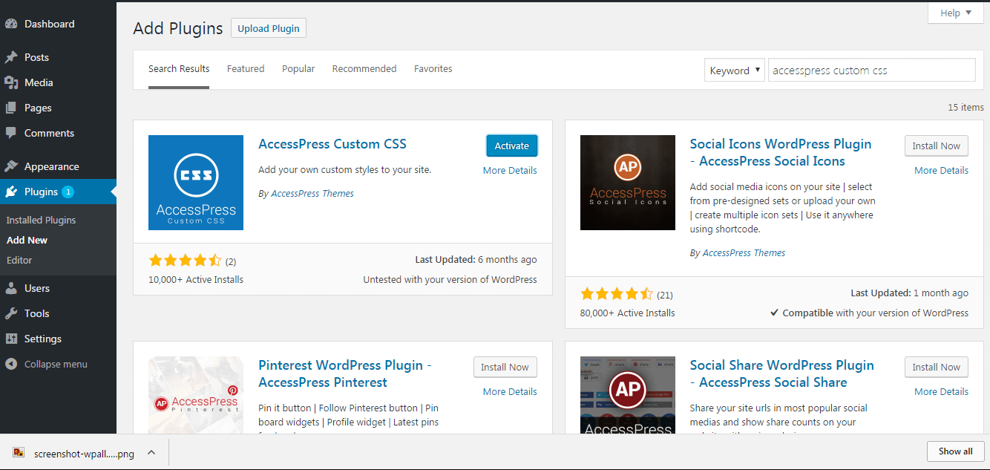Open More Details for Social Share plugin
Viewport: 990px width, 470px height.
(941, 392)
